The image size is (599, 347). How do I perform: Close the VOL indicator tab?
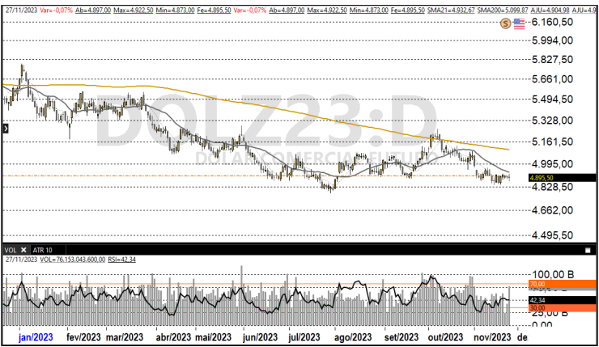pos(23,250)
